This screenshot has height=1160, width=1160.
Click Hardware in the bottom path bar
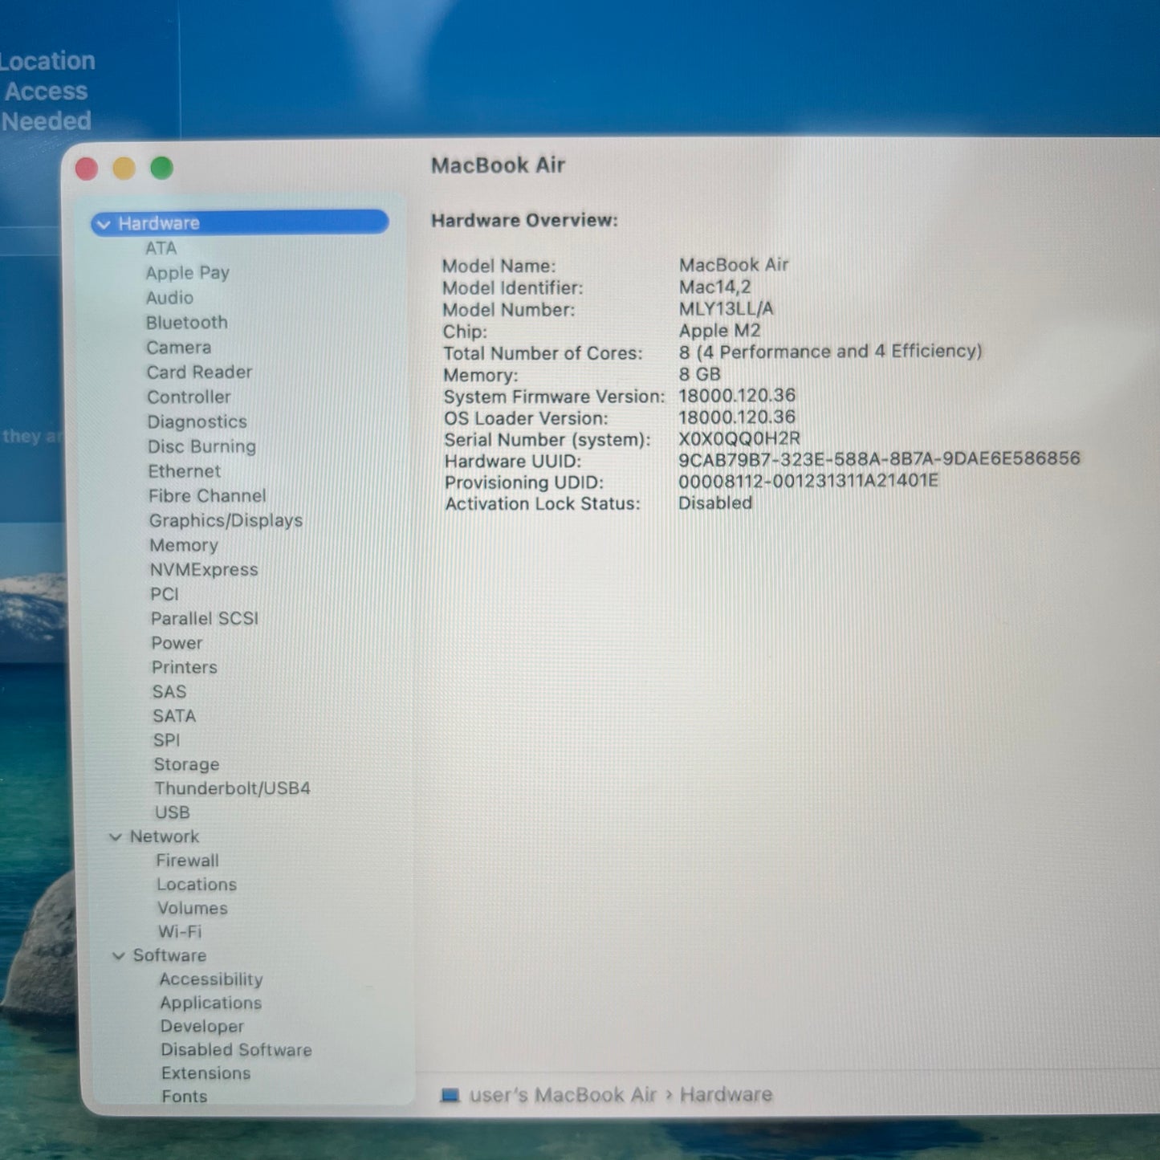727,1094
